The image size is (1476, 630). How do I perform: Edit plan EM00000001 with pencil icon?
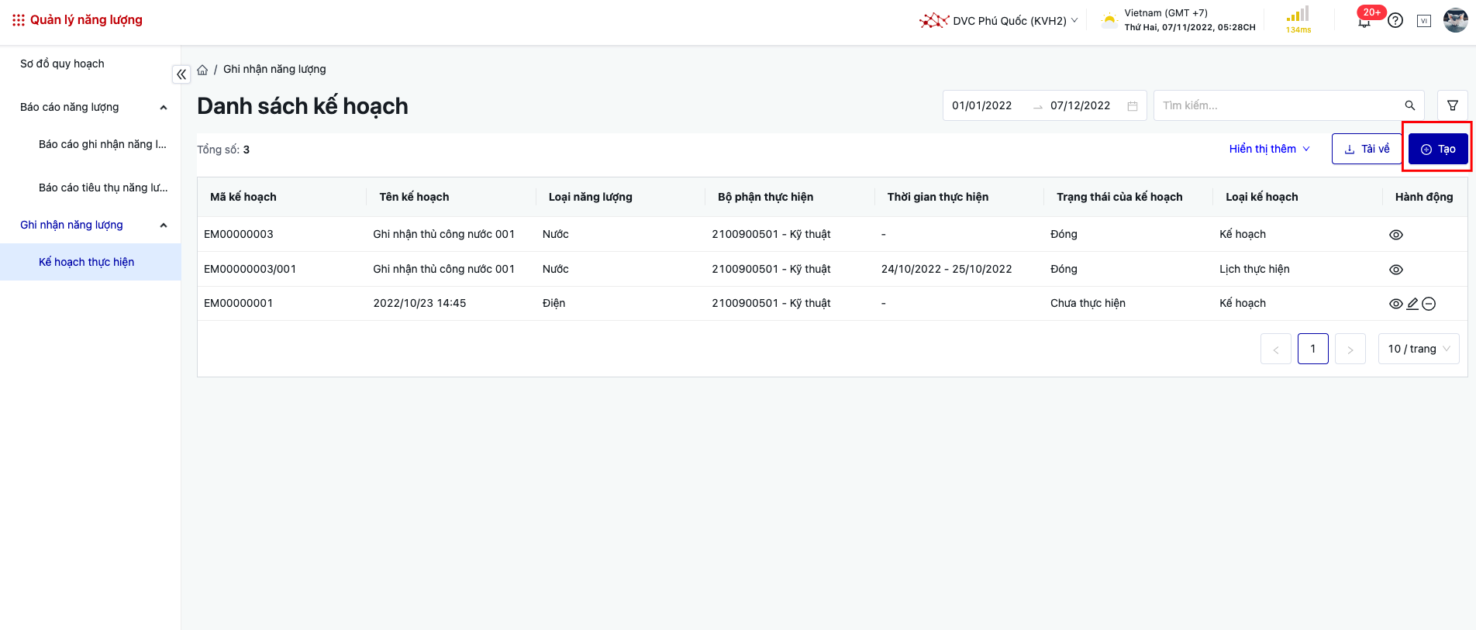(x=1412, y=304)
